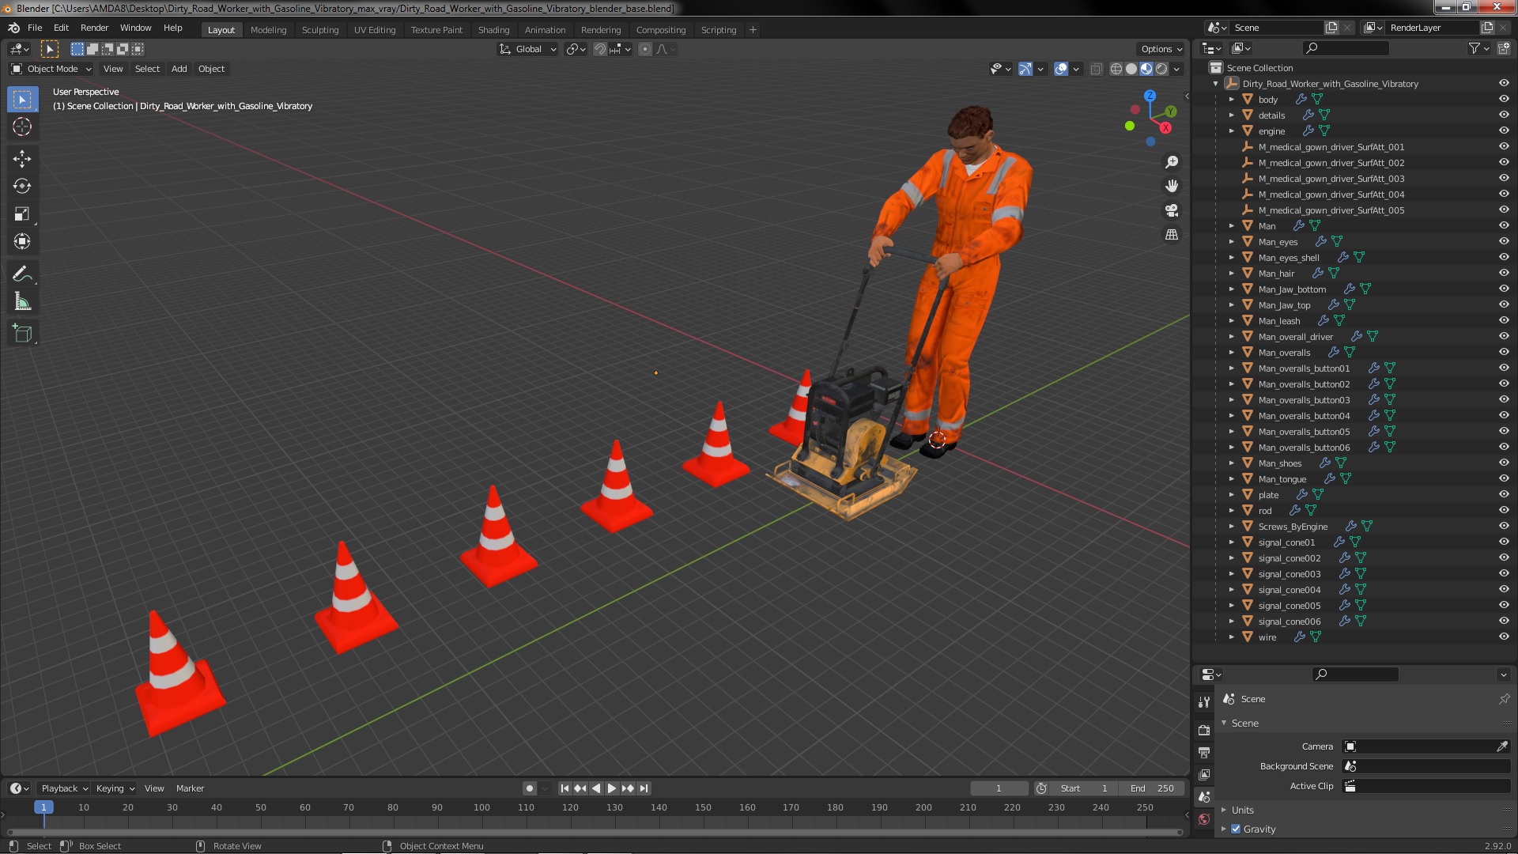Screen dimensions: 1518x854
Task: Hide the plate object
Action: [x=1504, y=495]
